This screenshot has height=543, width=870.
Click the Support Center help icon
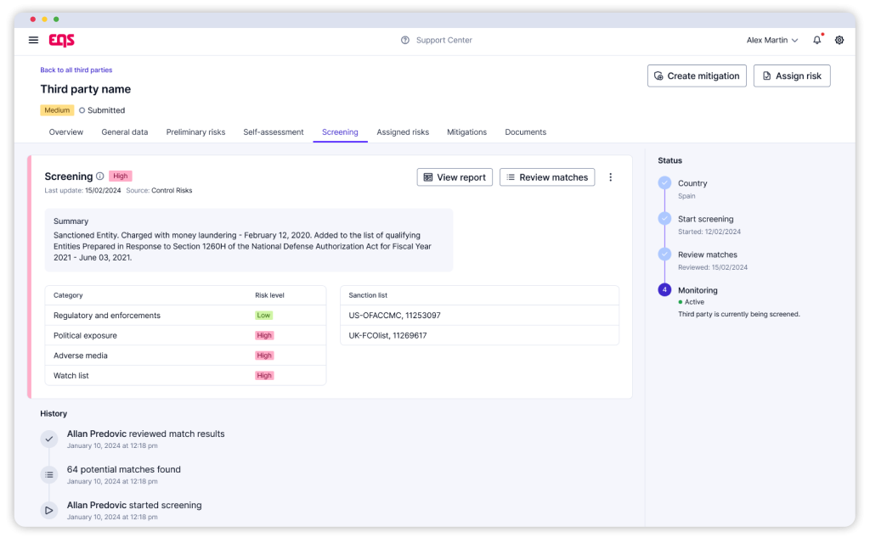coord(405,40)
